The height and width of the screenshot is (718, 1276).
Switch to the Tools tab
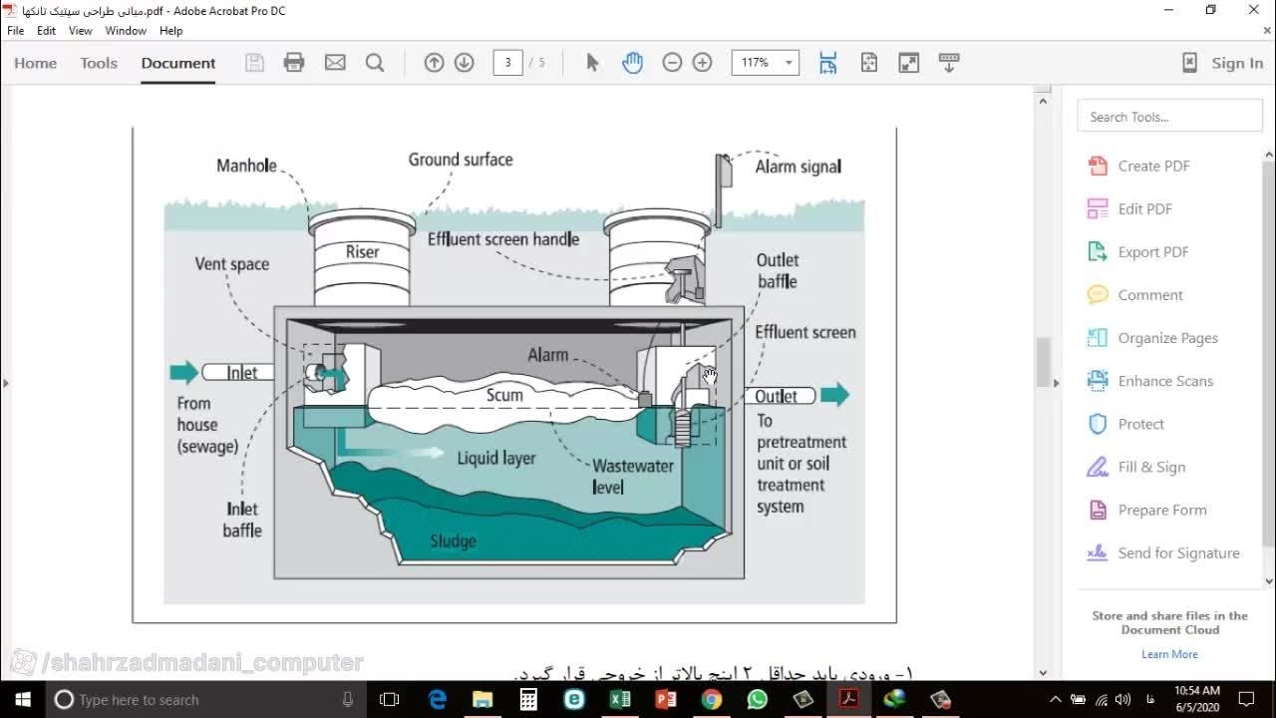click(99, 63)
